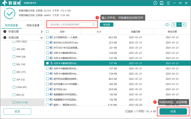
Task: Click the 深度扫描 checked circle icon
Action: (x=5, y=38)
